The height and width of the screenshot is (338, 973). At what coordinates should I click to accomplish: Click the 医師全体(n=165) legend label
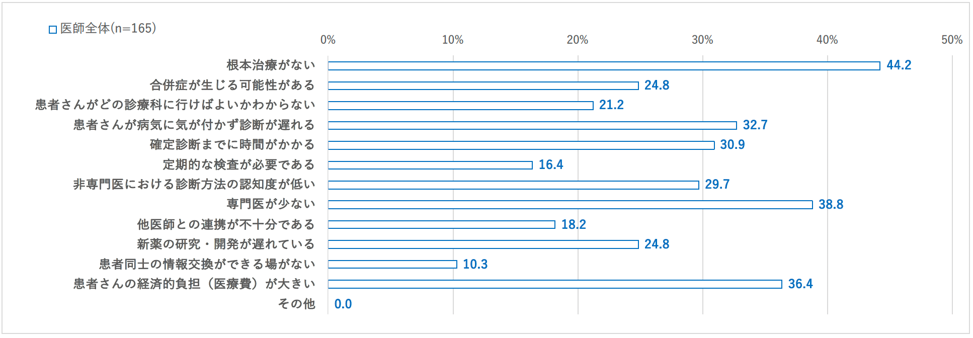click(108, 29)
